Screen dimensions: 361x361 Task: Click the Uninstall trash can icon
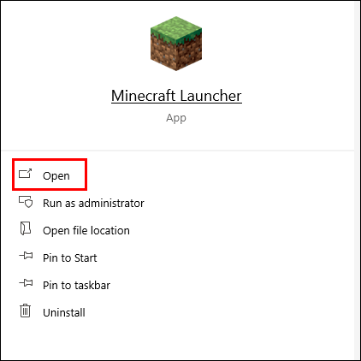pyautogui.click(x=25, y=311)
